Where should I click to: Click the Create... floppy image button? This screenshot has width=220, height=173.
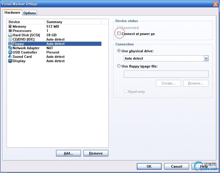(168, 83)
